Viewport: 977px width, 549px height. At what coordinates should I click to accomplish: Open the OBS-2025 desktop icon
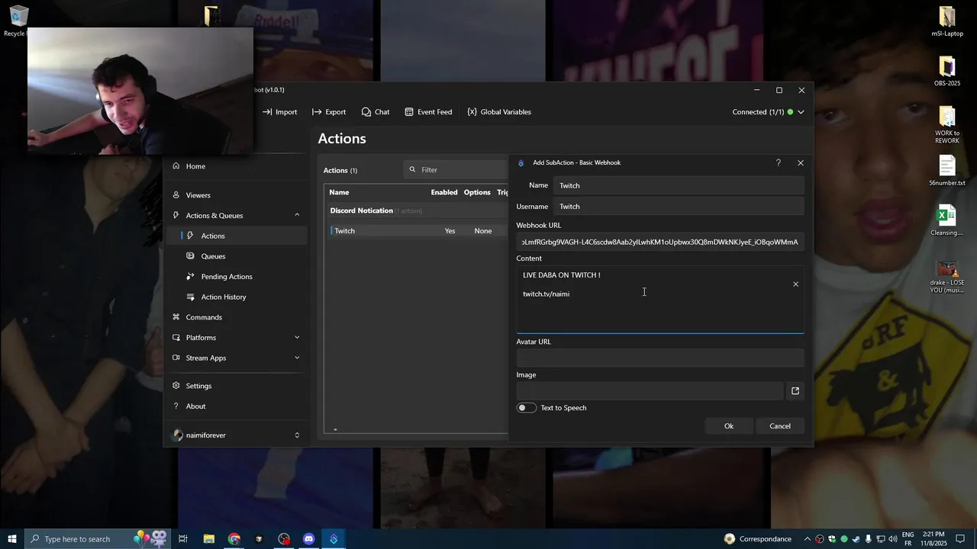click(x=947, y=72)
